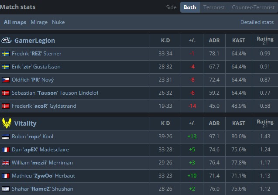Click the Vitality bee logo icon
278x195 pixels.
pyautogui.click(x=7, y=123)
